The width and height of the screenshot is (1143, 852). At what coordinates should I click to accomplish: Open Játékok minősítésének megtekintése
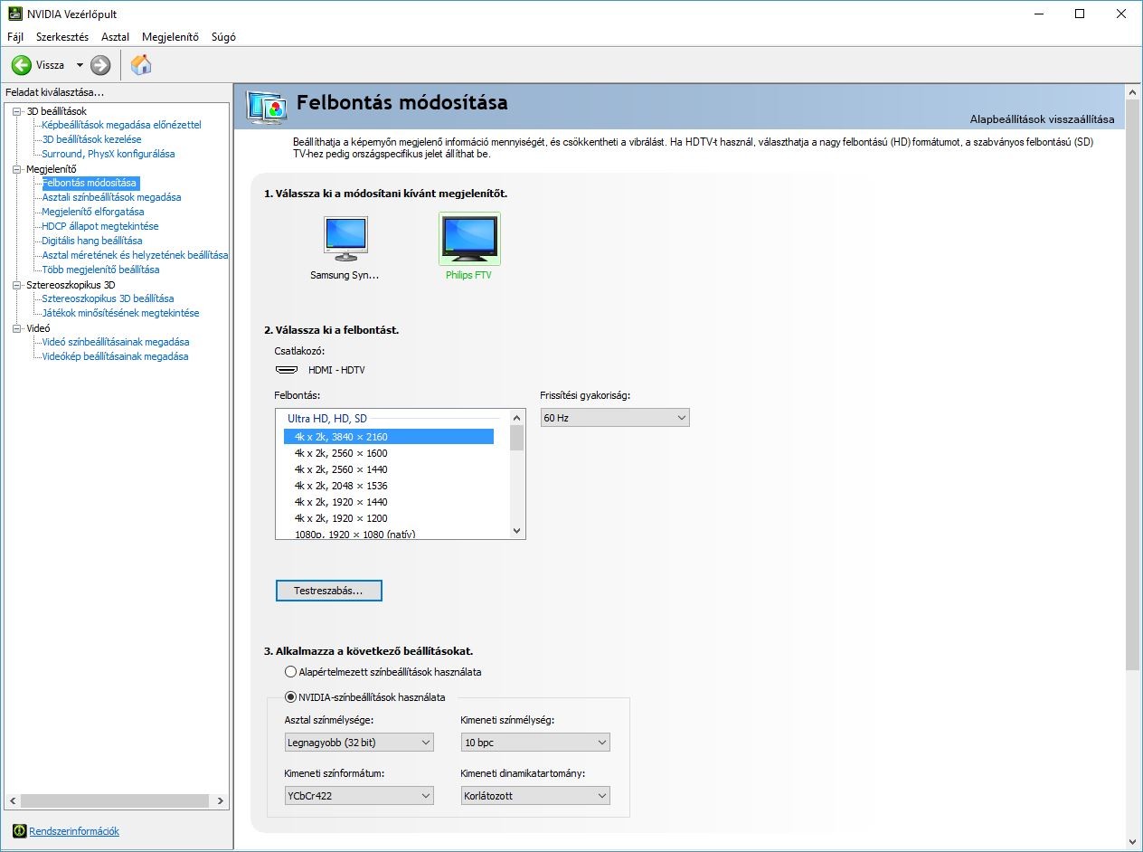120,313
